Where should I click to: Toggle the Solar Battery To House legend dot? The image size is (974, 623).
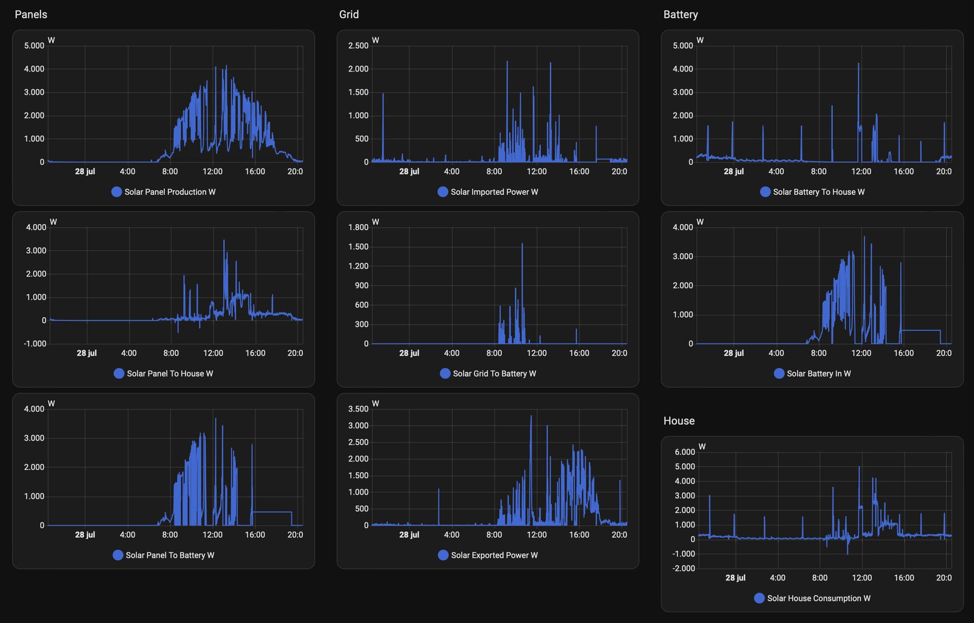(x=766, y=192)
